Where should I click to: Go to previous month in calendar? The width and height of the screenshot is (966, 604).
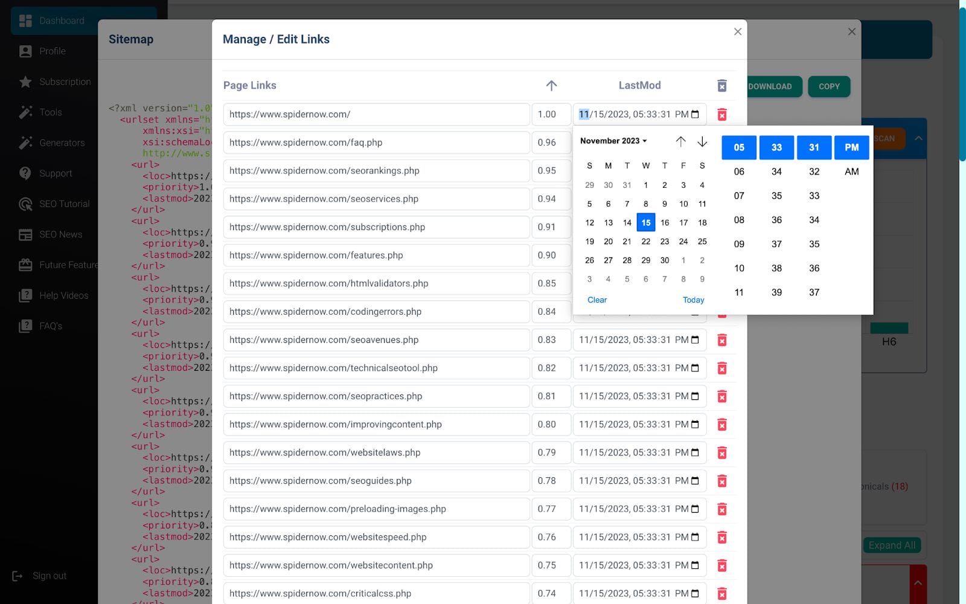[x=680, y=141]
